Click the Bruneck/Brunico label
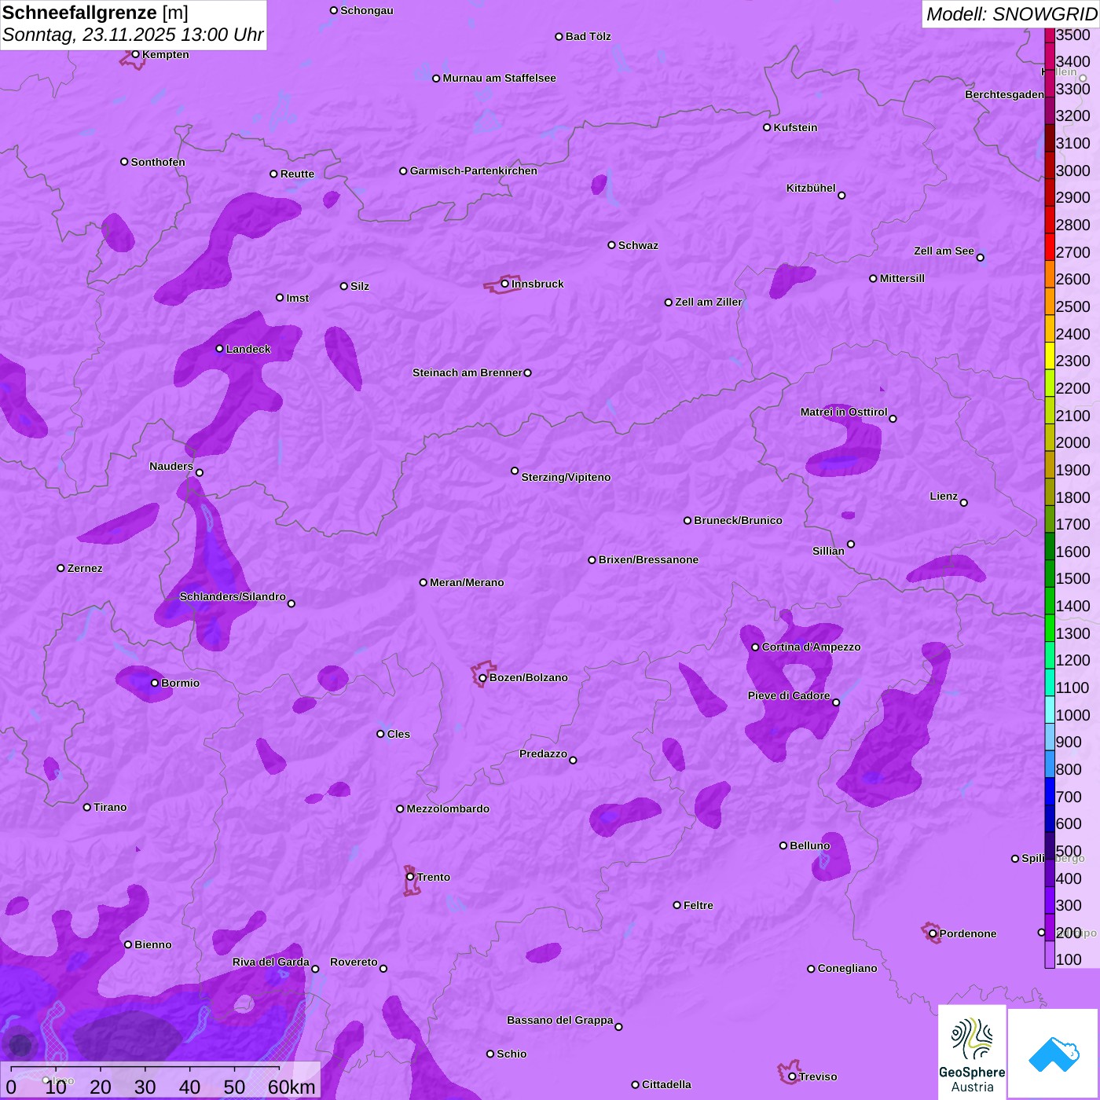 tap(738, 520)
